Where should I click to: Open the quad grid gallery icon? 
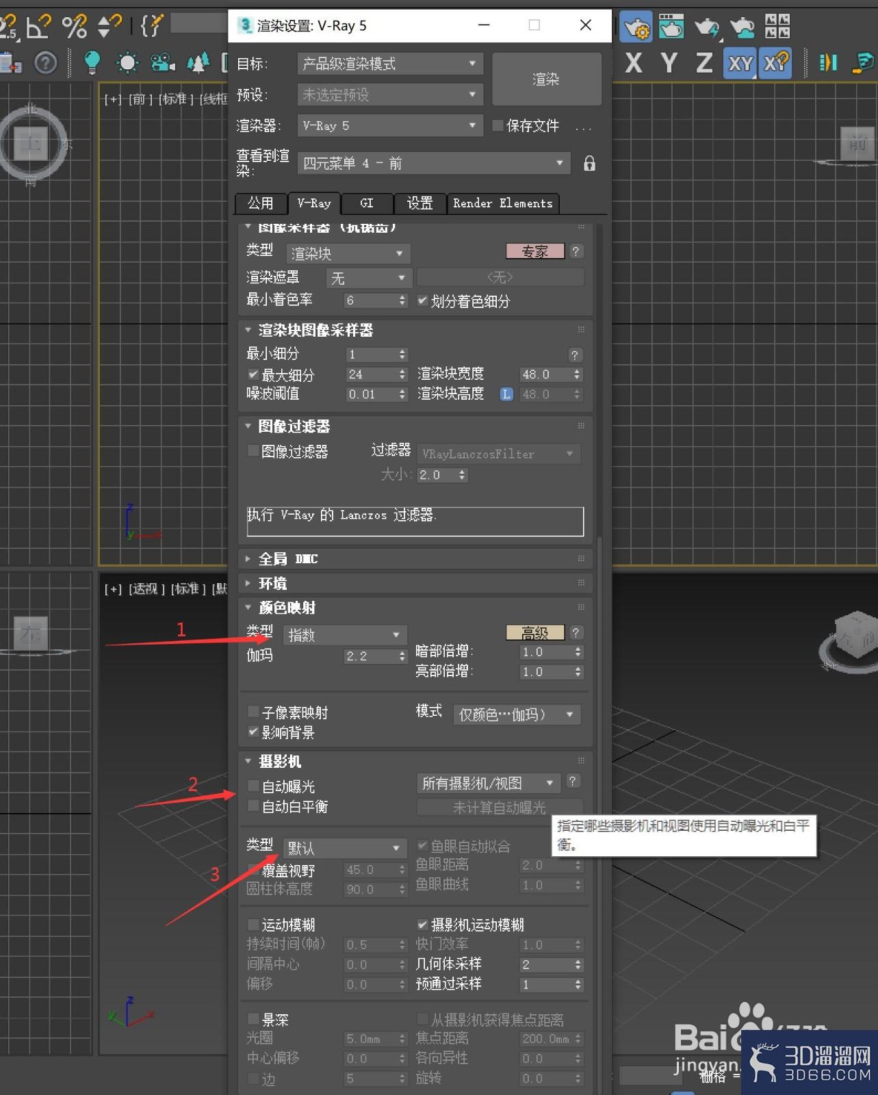(777, 27)
